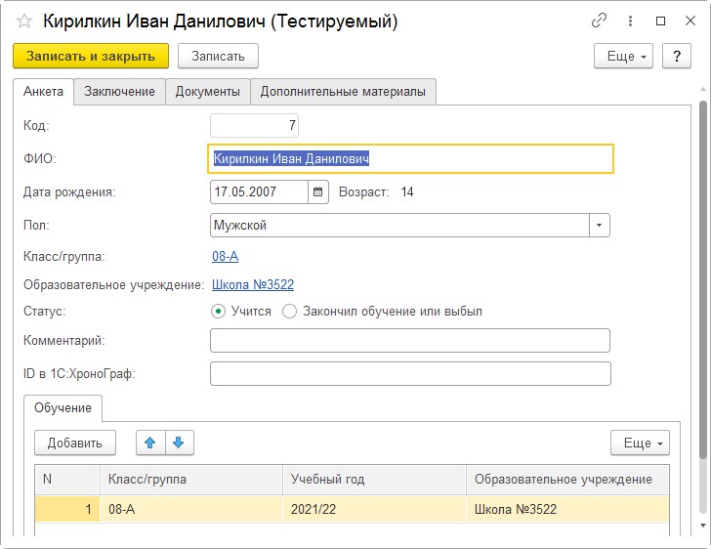Open Дополнительные материалы tab
The width and height of the screenshot is (711, 549).
pos(343,92)
